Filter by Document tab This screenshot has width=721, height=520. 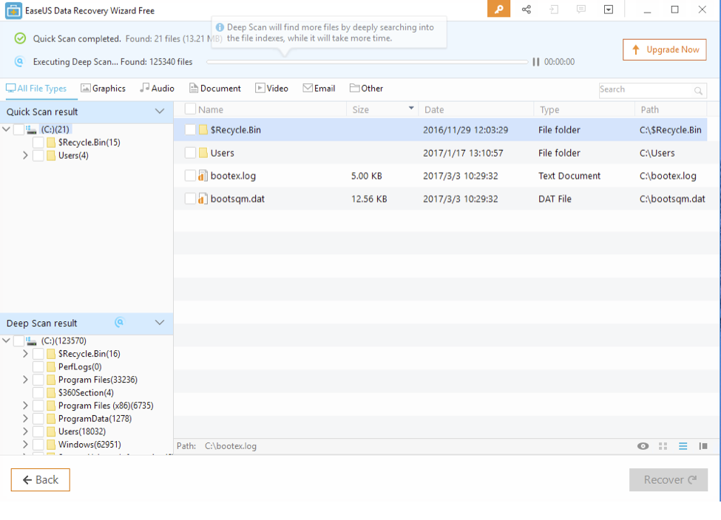[214, 89]
